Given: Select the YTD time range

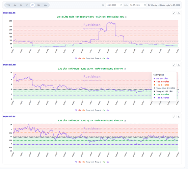Looking at the screenshot, I should (8, 5).
